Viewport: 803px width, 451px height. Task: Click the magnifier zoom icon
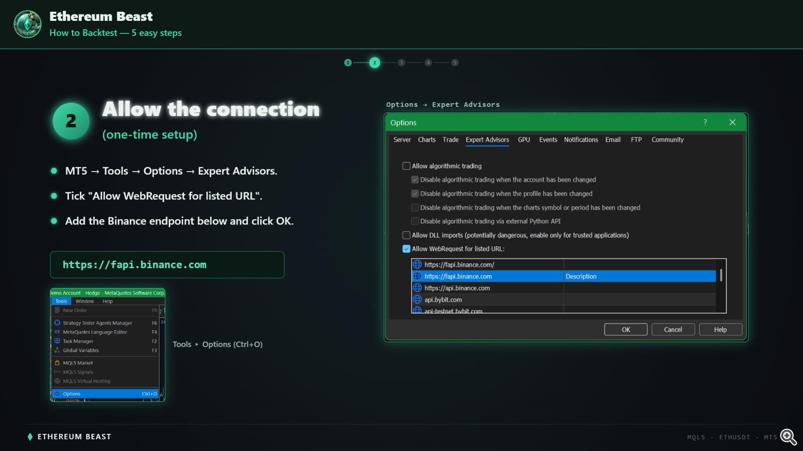pos(788,437)
